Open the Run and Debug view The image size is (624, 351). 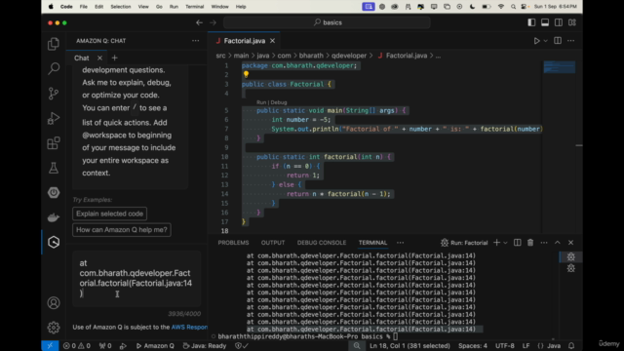click(x=54, y=118)
